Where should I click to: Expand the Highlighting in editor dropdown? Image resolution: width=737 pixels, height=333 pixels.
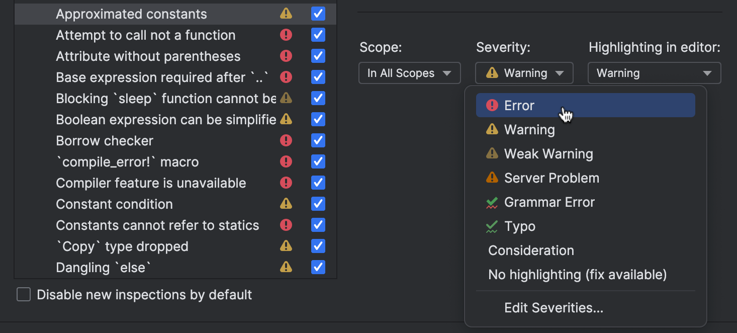click(x=654, y=73)
